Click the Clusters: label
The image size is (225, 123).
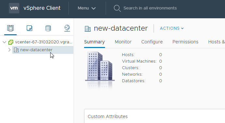click(x=130, y=68)
